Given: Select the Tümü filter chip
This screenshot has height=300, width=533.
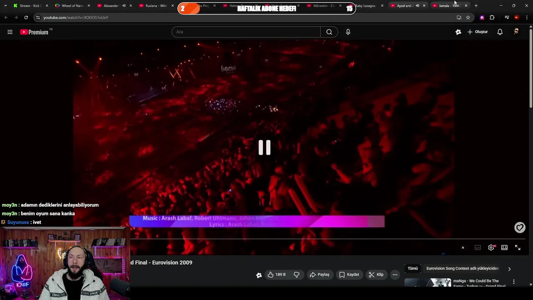Looking at the screenshot, I should (x=413, y=268).
